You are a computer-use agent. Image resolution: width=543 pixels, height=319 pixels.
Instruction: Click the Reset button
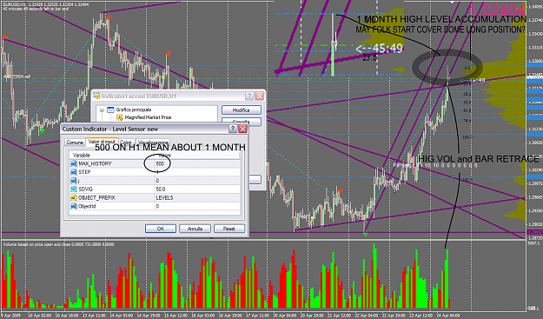(229, 229)
